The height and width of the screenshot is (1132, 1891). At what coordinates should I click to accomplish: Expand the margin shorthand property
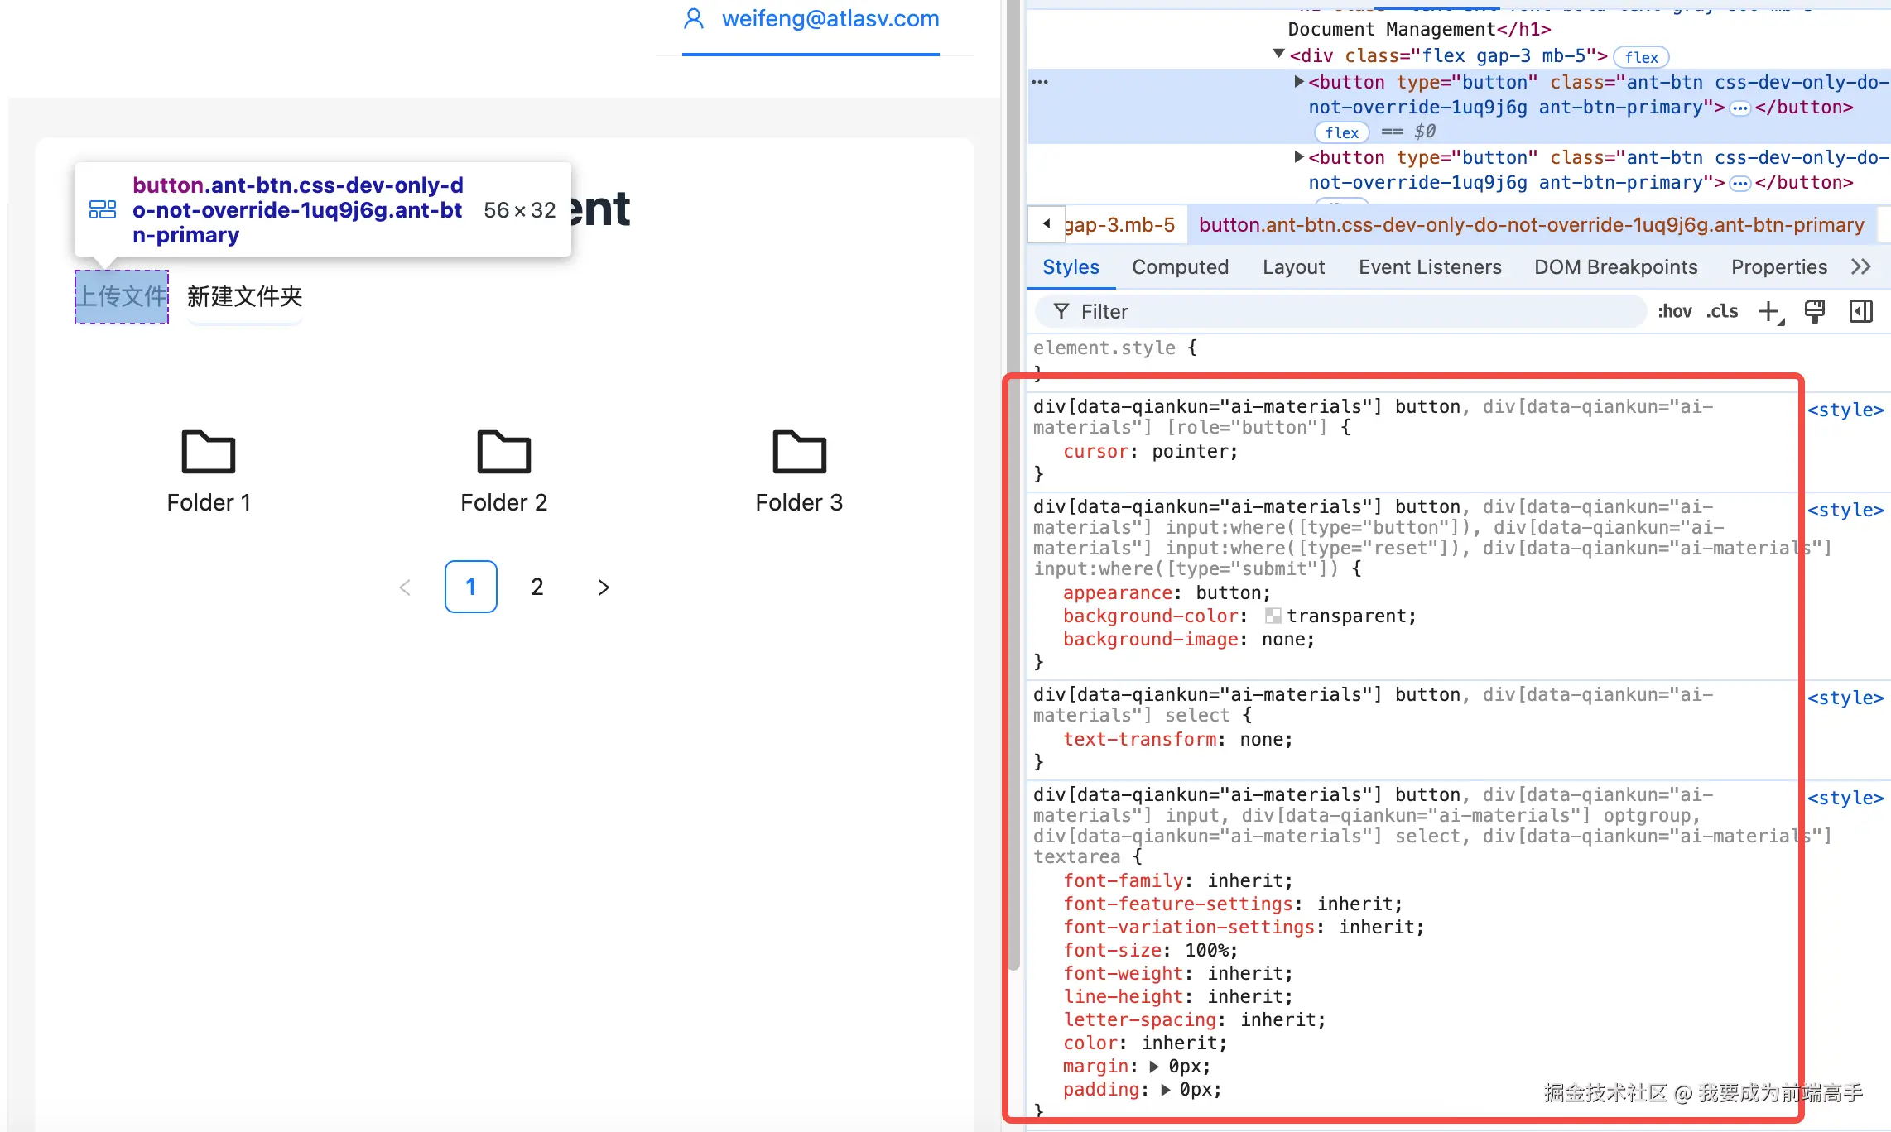point(1154,1067)
